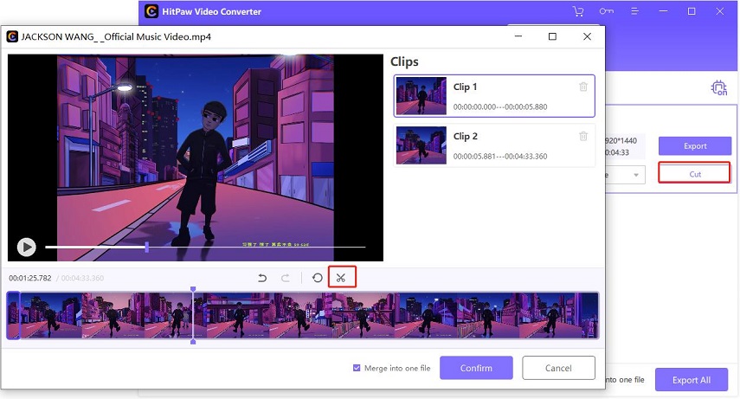Image resolution: width=740 pixels, height=399 pixels.
Task: Click the Clips heading
Action: [x=404, y=61]
